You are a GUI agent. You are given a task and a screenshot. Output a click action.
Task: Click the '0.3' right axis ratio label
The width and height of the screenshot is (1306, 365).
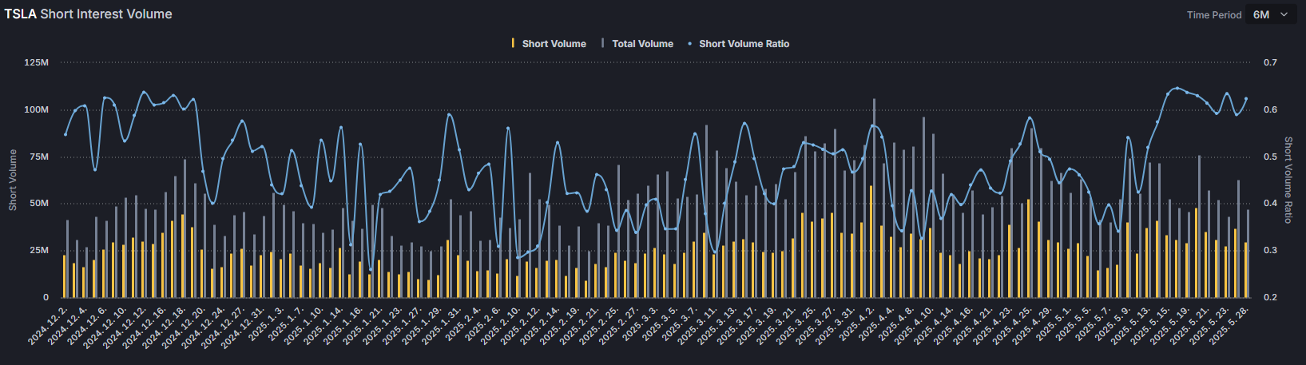coord(1270,251)
